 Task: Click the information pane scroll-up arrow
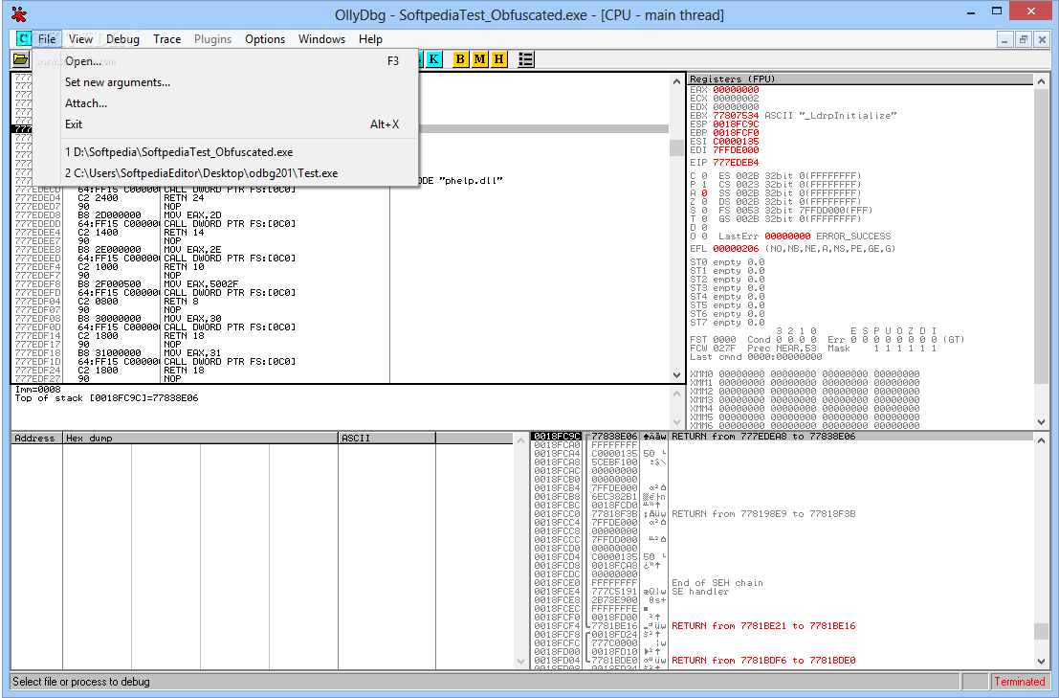point(676,394)
